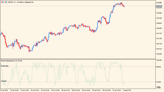Click the 20.000 indicator scale value
Viewport: 164px width, 92px height.
(159, 82)
